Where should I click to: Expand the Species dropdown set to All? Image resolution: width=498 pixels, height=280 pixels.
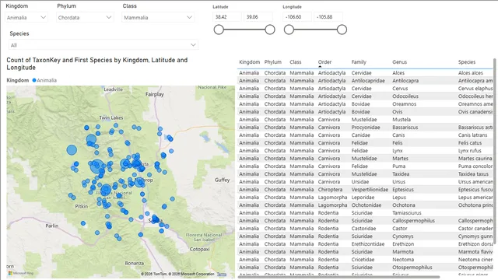(x=103, y=45)
